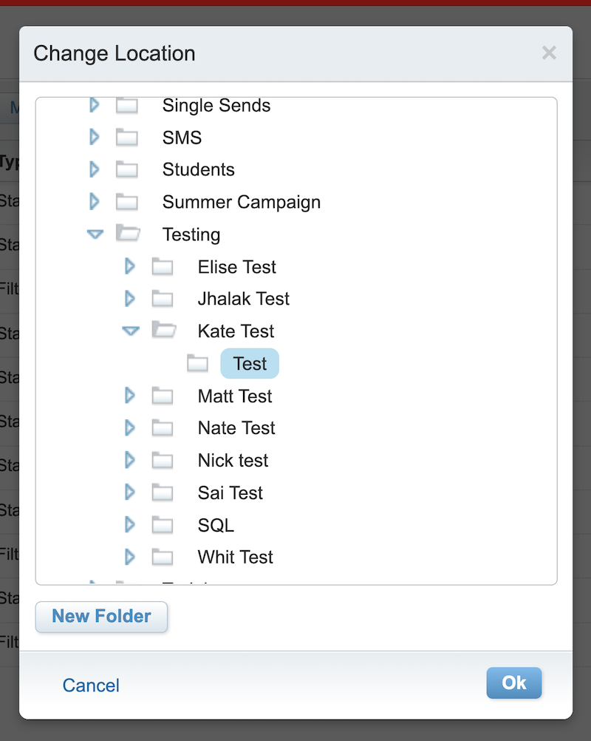This screenshot has height=741, width=591.
Task: Select the Matt Test folder label
Action: click(x=235, y=396)
